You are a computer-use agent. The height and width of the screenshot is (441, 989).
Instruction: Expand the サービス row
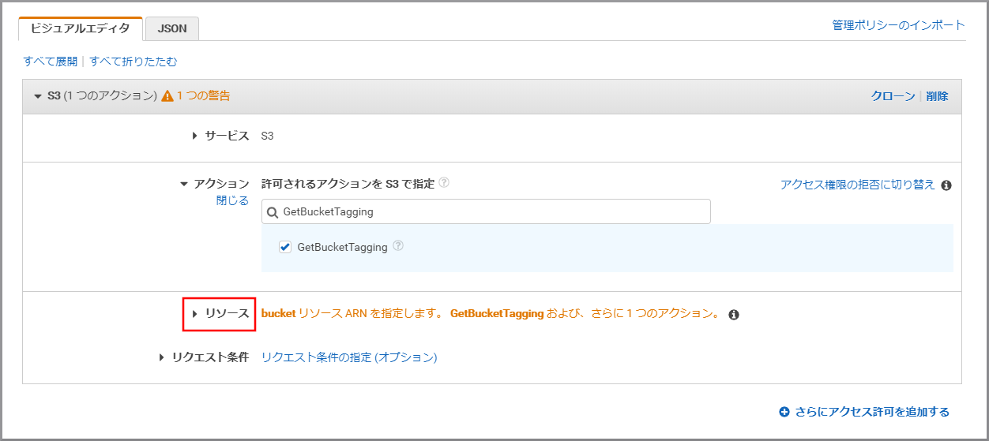(194, 136)
